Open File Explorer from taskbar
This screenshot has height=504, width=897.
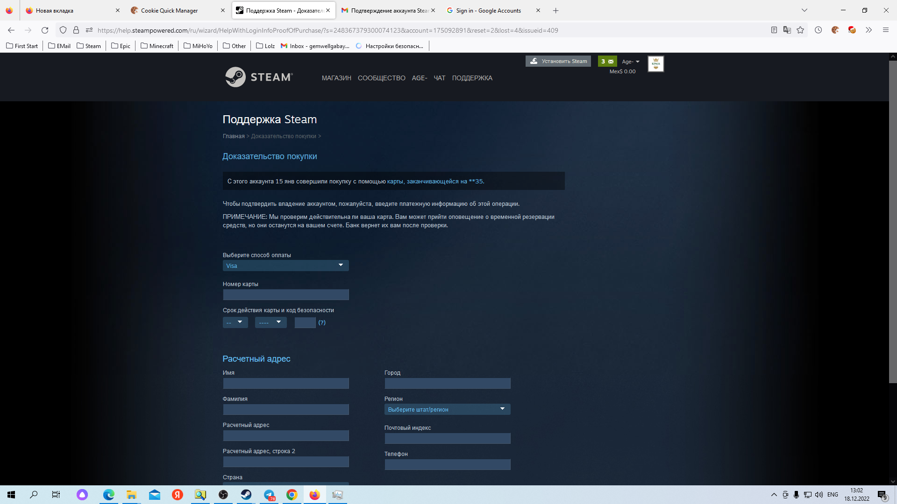point(131,495)
